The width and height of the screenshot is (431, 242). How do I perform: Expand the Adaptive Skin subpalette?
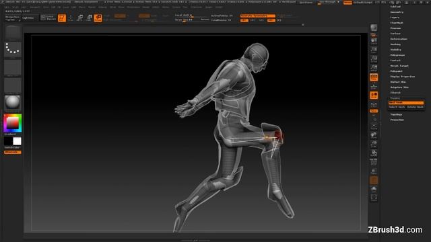pos(399,87)
